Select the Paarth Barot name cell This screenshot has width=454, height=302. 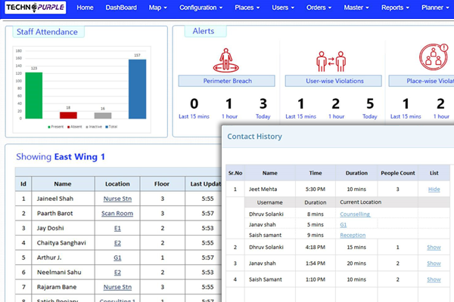[x=63, y=214]
